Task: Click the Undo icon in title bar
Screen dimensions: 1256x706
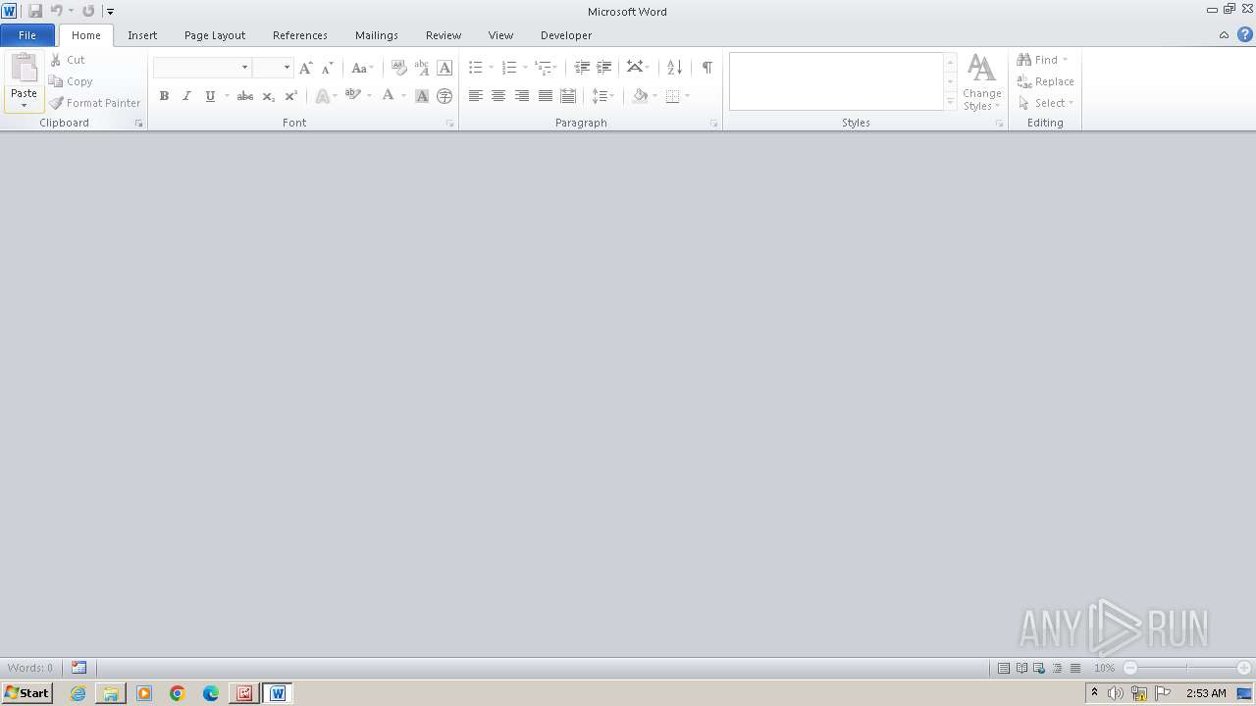Action: 57,11
